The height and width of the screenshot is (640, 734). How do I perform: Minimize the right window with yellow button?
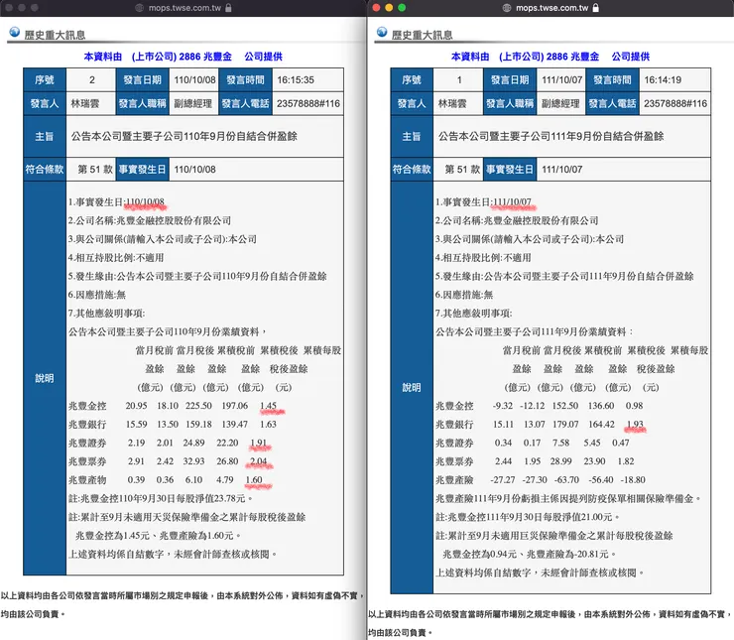pyautogui.click(x=389, y=8)
